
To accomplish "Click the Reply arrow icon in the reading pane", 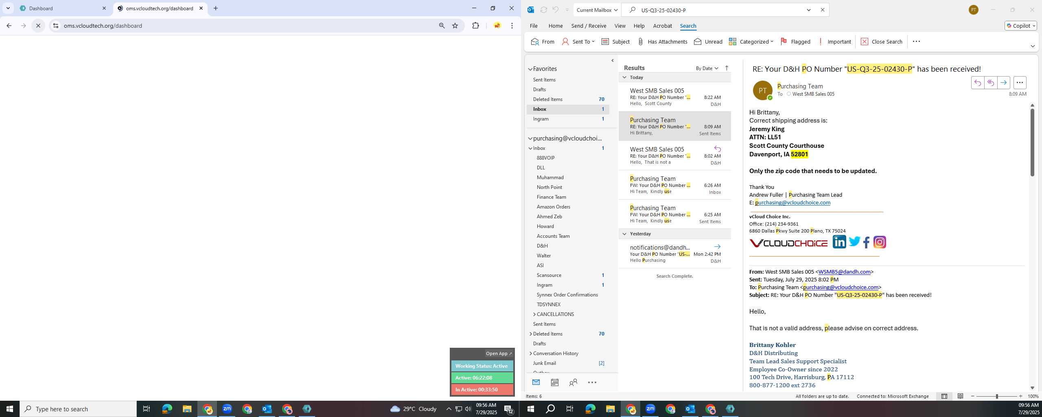I will coord(977,83).
